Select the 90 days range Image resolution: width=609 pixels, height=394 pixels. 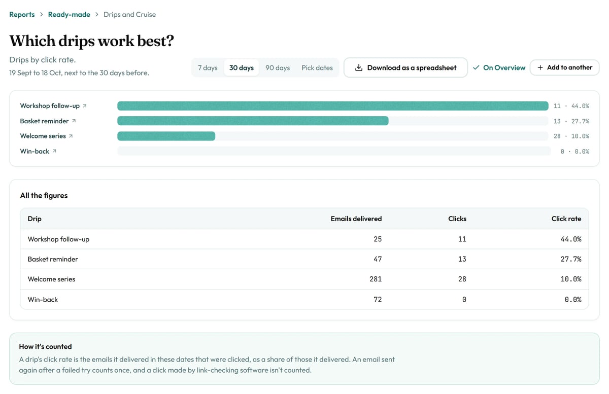pyautogui.click(x=278, y=67)
